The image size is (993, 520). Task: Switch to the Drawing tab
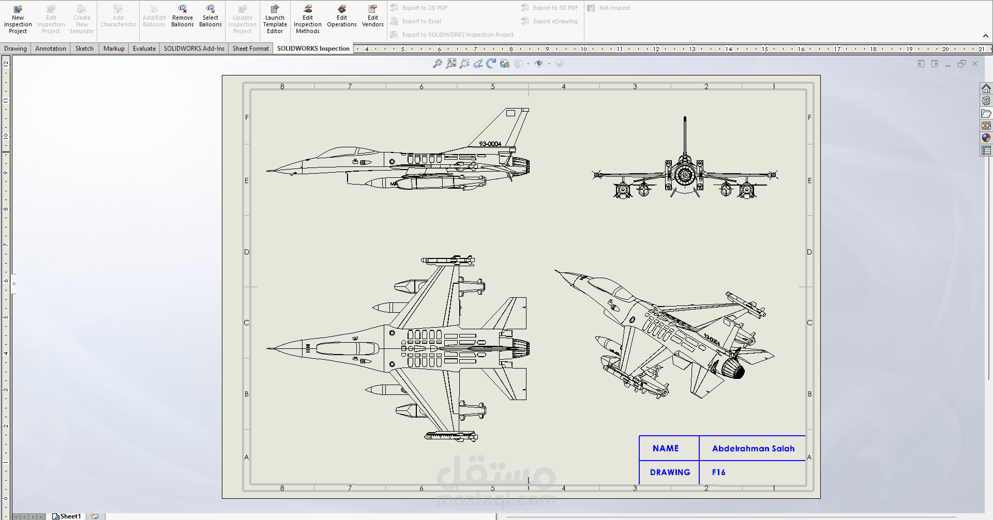[x=16, y=49]
